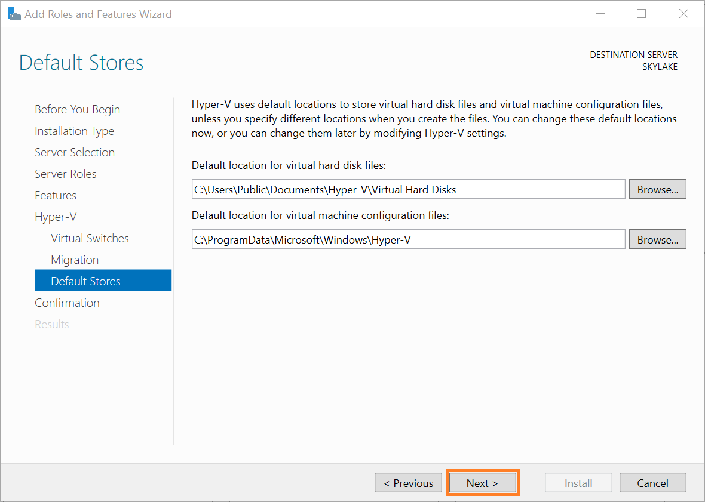Open the Installation Type step
The width and height of the screenshot is (705, 502).
(x=75, y=131)
